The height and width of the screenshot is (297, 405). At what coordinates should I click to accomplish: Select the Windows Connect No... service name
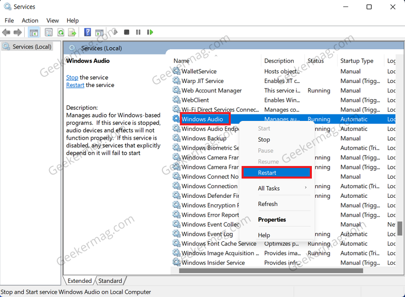click(210, 177)
